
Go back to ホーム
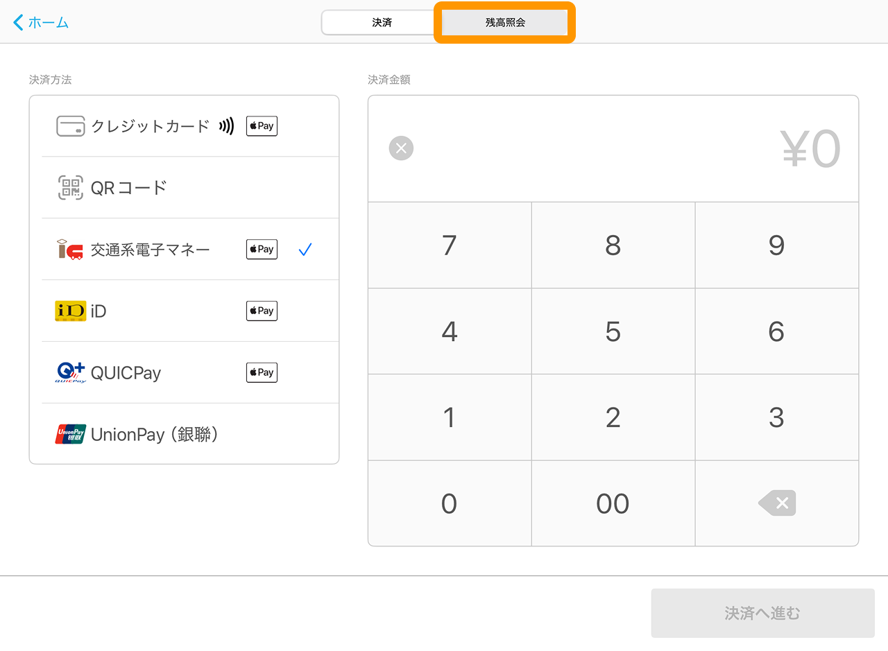[x=42, y=22]
